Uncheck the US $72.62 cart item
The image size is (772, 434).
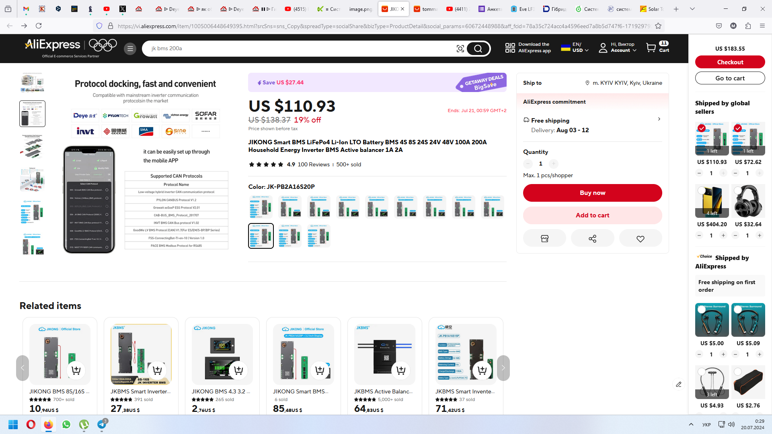coord(738,128)
